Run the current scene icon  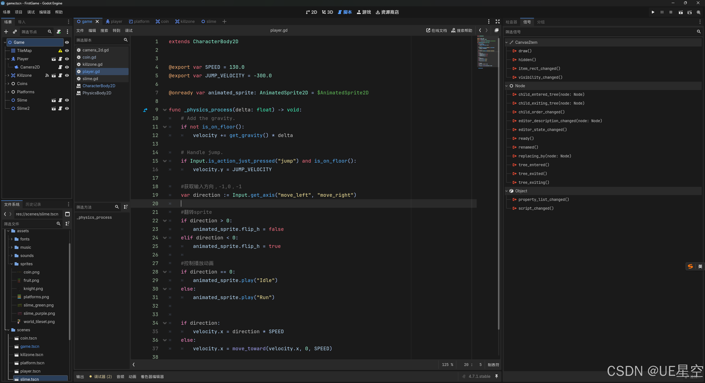pos(680,12)
